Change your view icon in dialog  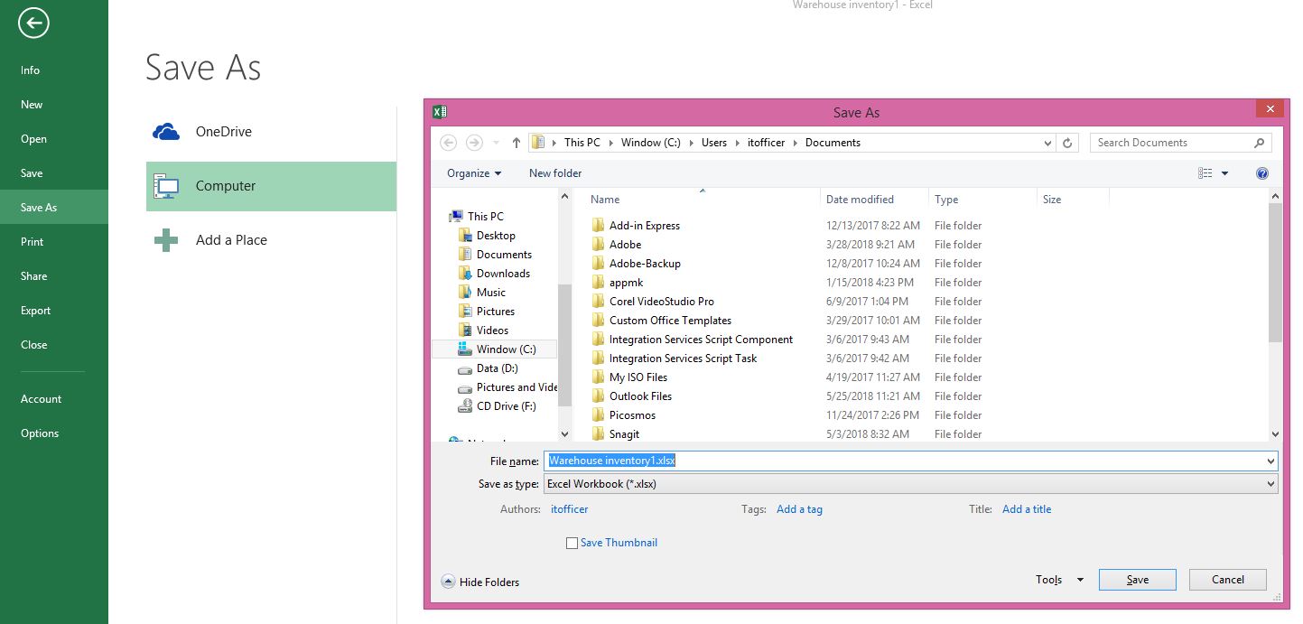(x=1205, y=173)
